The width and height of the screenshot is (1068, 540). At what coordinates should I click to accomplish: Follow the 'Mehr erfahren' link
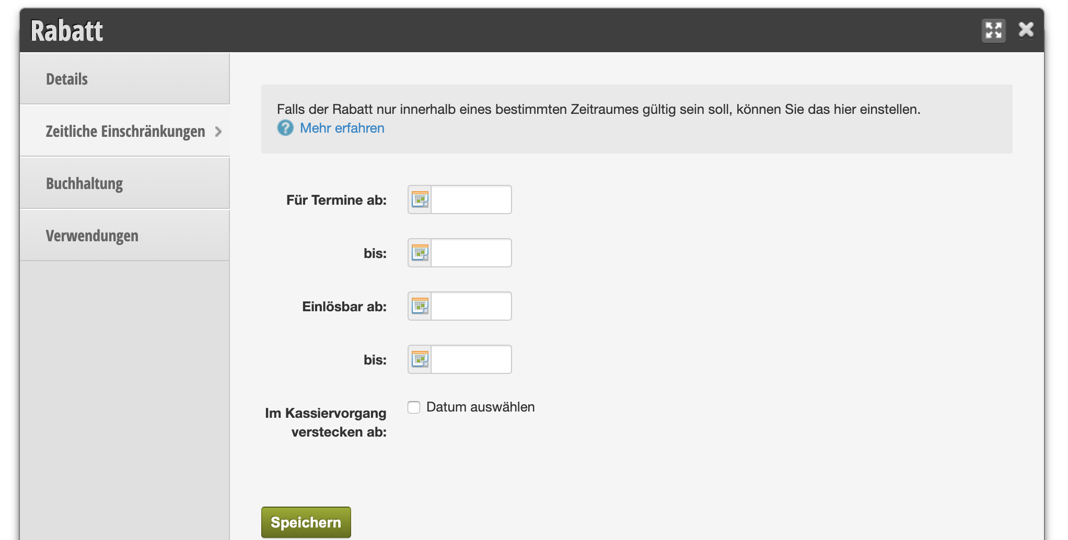(342, 128)
